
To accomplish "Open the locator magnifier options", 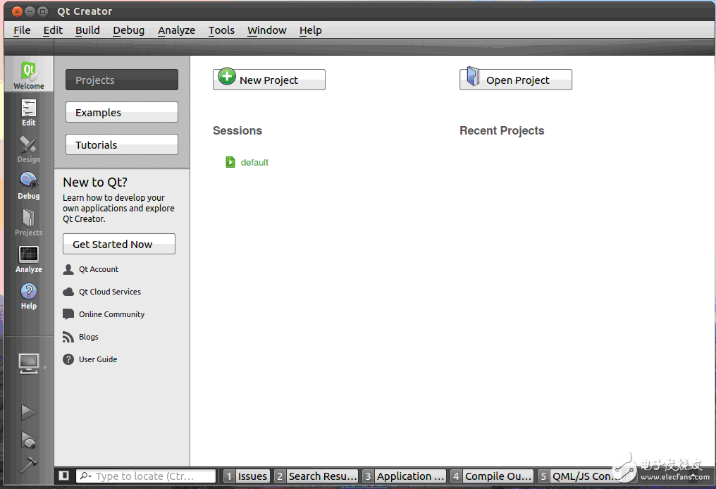I will (85, 476).
